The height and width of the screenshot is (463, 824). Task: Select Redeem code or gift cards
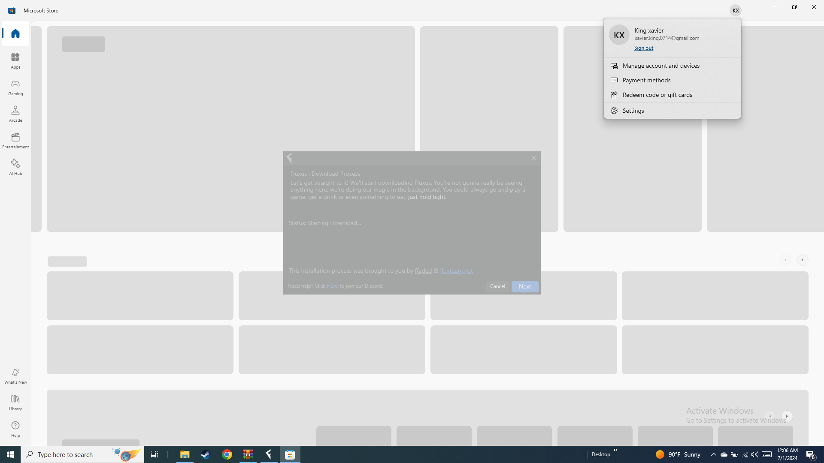(x=672, y=95)
